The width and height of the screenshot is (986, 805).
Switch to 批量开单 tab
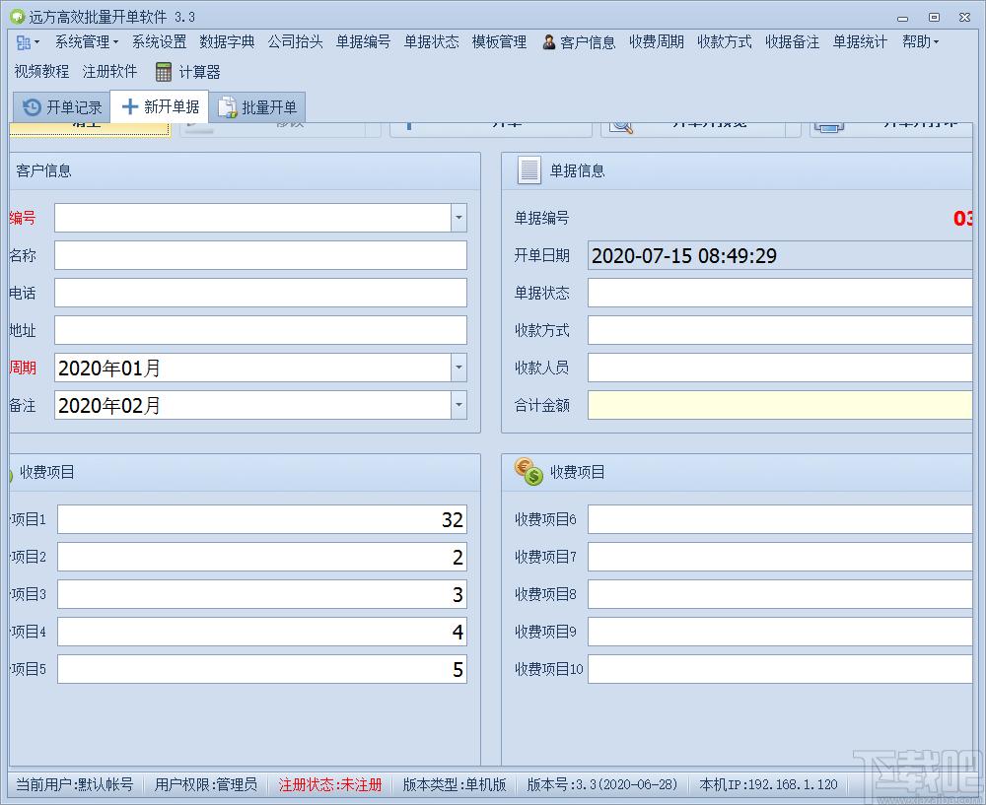click(257, 107)
